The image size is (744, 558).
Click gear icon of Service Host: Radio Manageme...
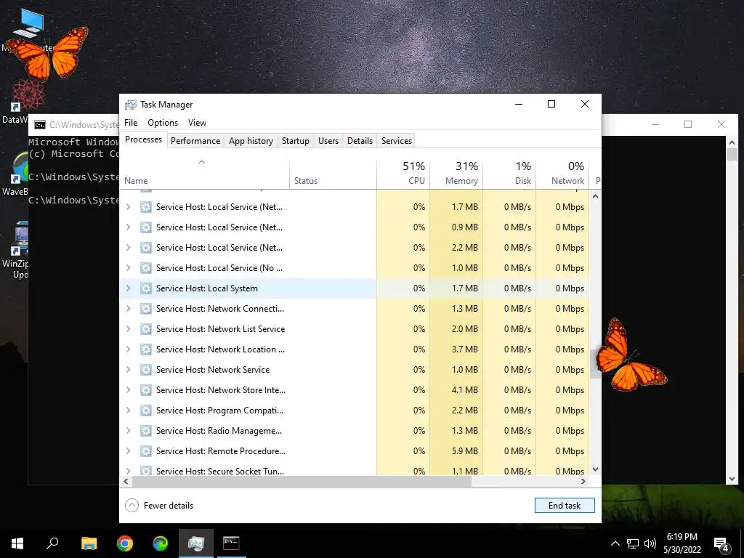(x=145, y=431)
